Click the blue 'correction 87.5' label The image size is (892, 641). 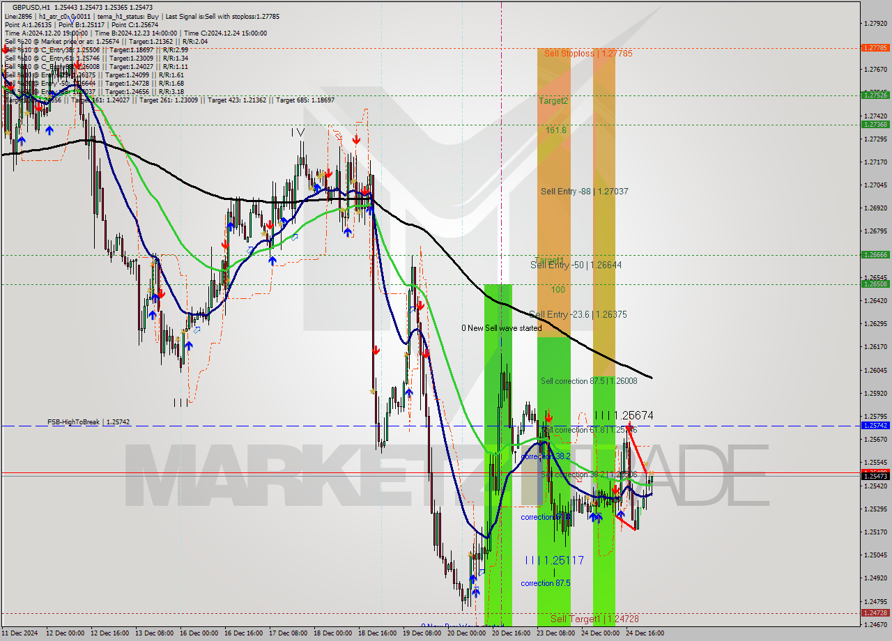[546, 583]
